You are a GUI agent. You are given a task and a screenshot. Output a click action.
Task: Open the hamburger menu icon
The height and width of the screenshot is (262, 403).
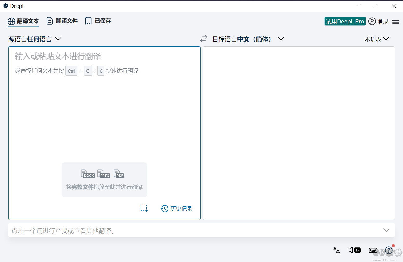[396, 21]
